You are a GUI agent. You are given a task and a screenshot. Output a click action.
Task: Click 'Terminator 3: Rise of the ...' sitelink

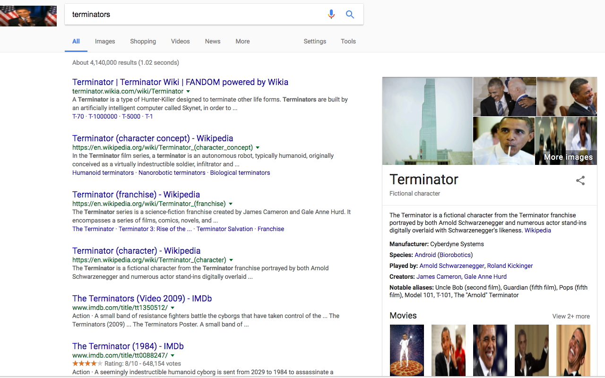tap(155, 229)
